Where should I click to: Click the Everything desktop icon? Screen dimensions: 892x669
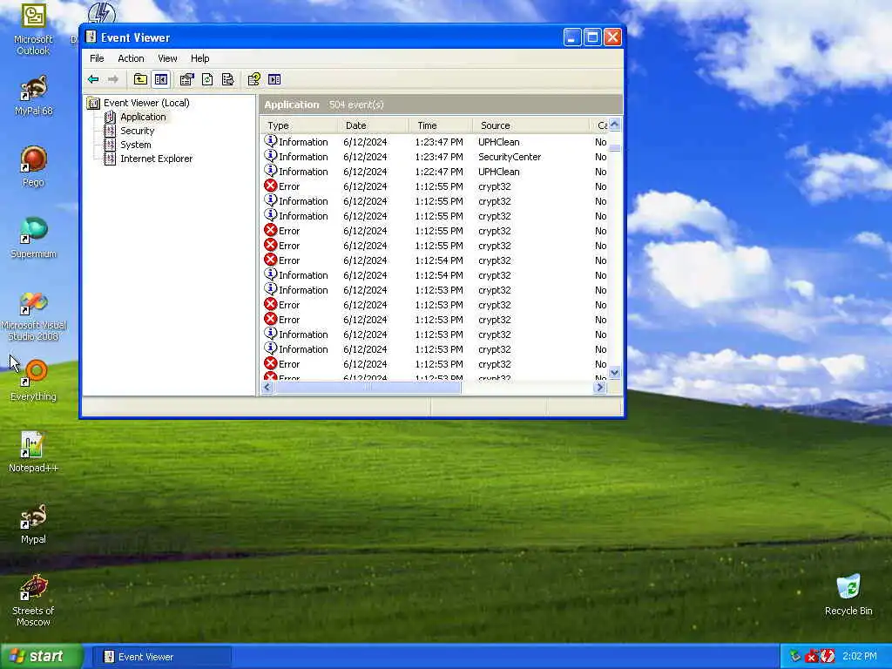(x=33, y=380)
